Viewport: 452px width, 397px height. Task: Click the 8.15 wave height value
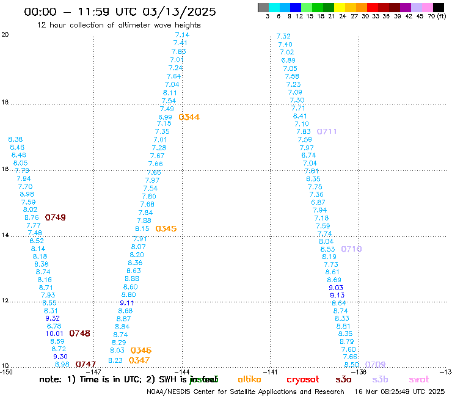coord(142,228)
